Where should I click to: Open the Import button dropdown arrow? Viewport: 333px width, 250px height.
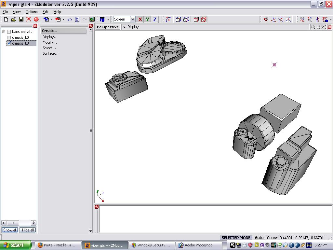tap(52, 20)
